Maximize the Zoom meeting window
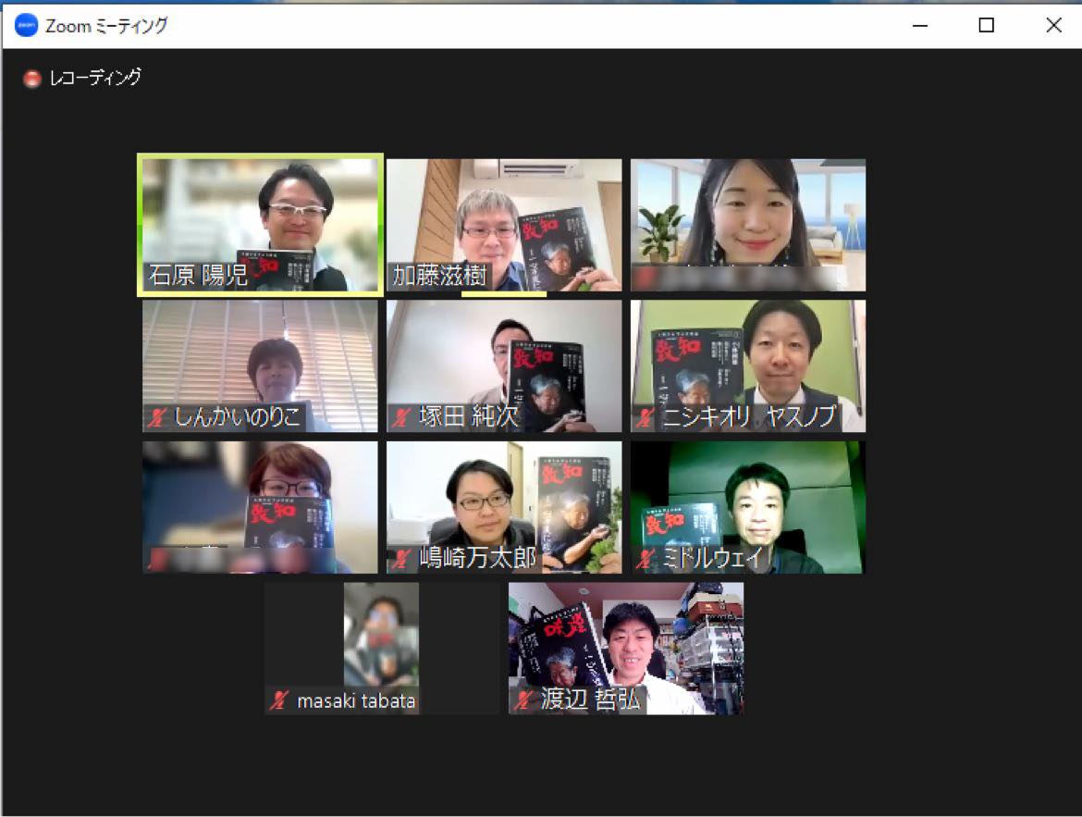The height and width of the screenshot is (817, 1082). coord(986,26)
